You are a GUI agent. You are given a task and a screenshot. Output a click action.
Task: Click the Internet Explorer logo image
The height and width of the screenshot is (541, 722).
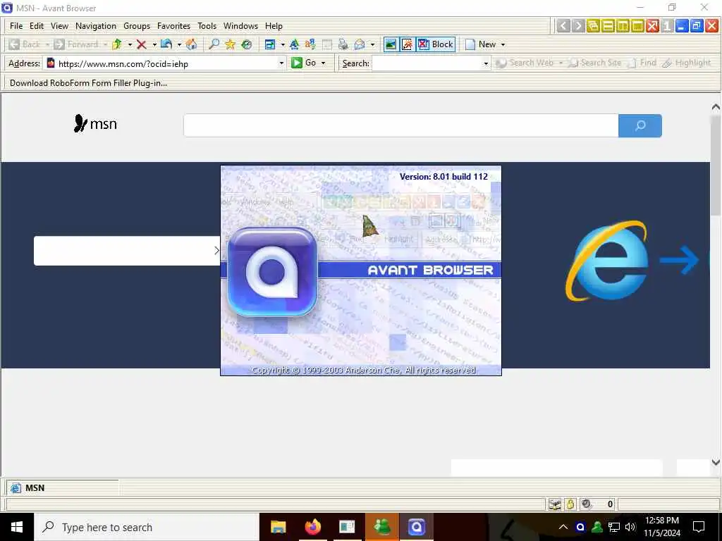(607, 261)
